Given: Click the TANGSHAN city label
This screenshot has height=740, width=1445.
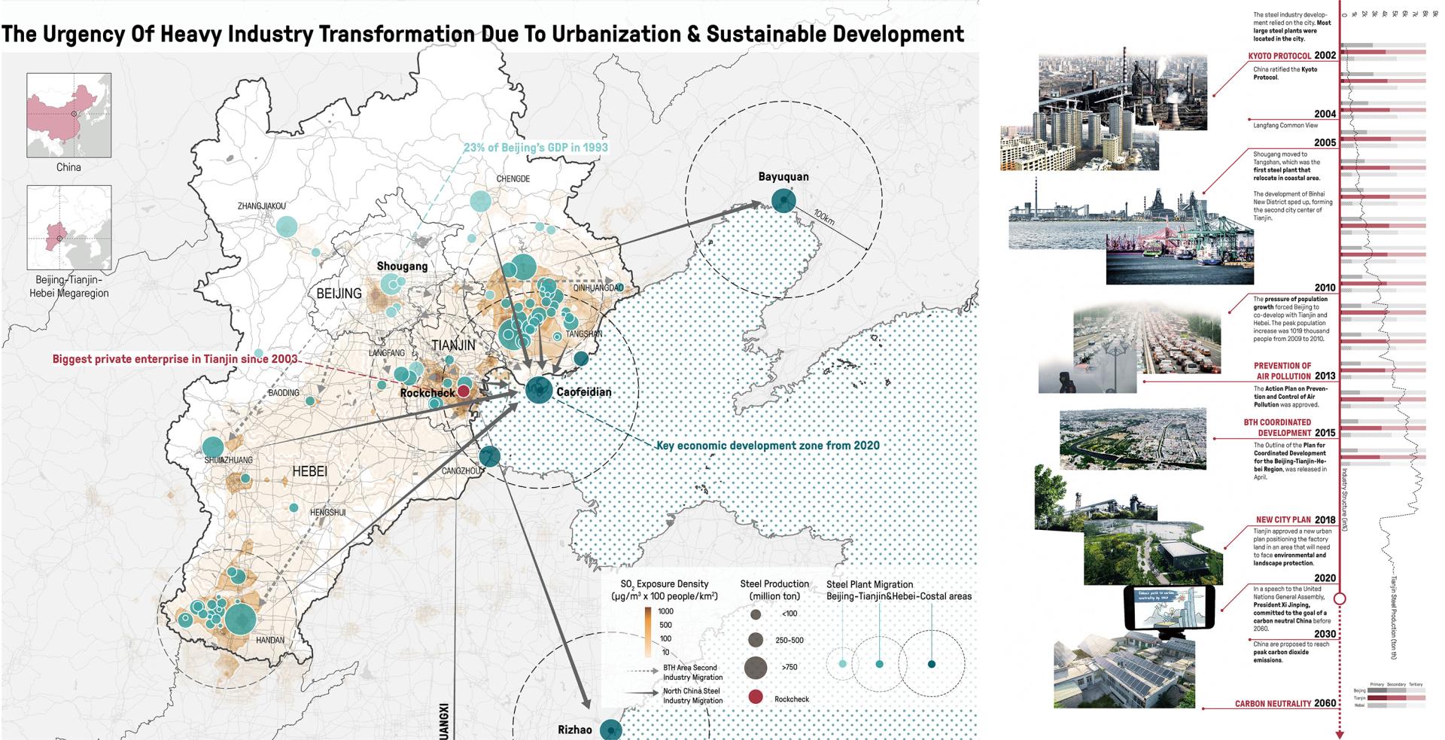Looking at the screenshot, I should point(584,333).
